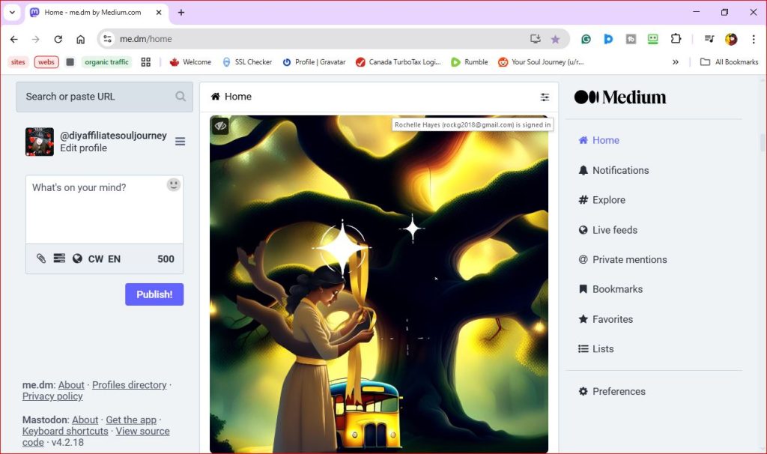
Task: Open Bookmarks in navigation panel
Action: click(610, 289)
